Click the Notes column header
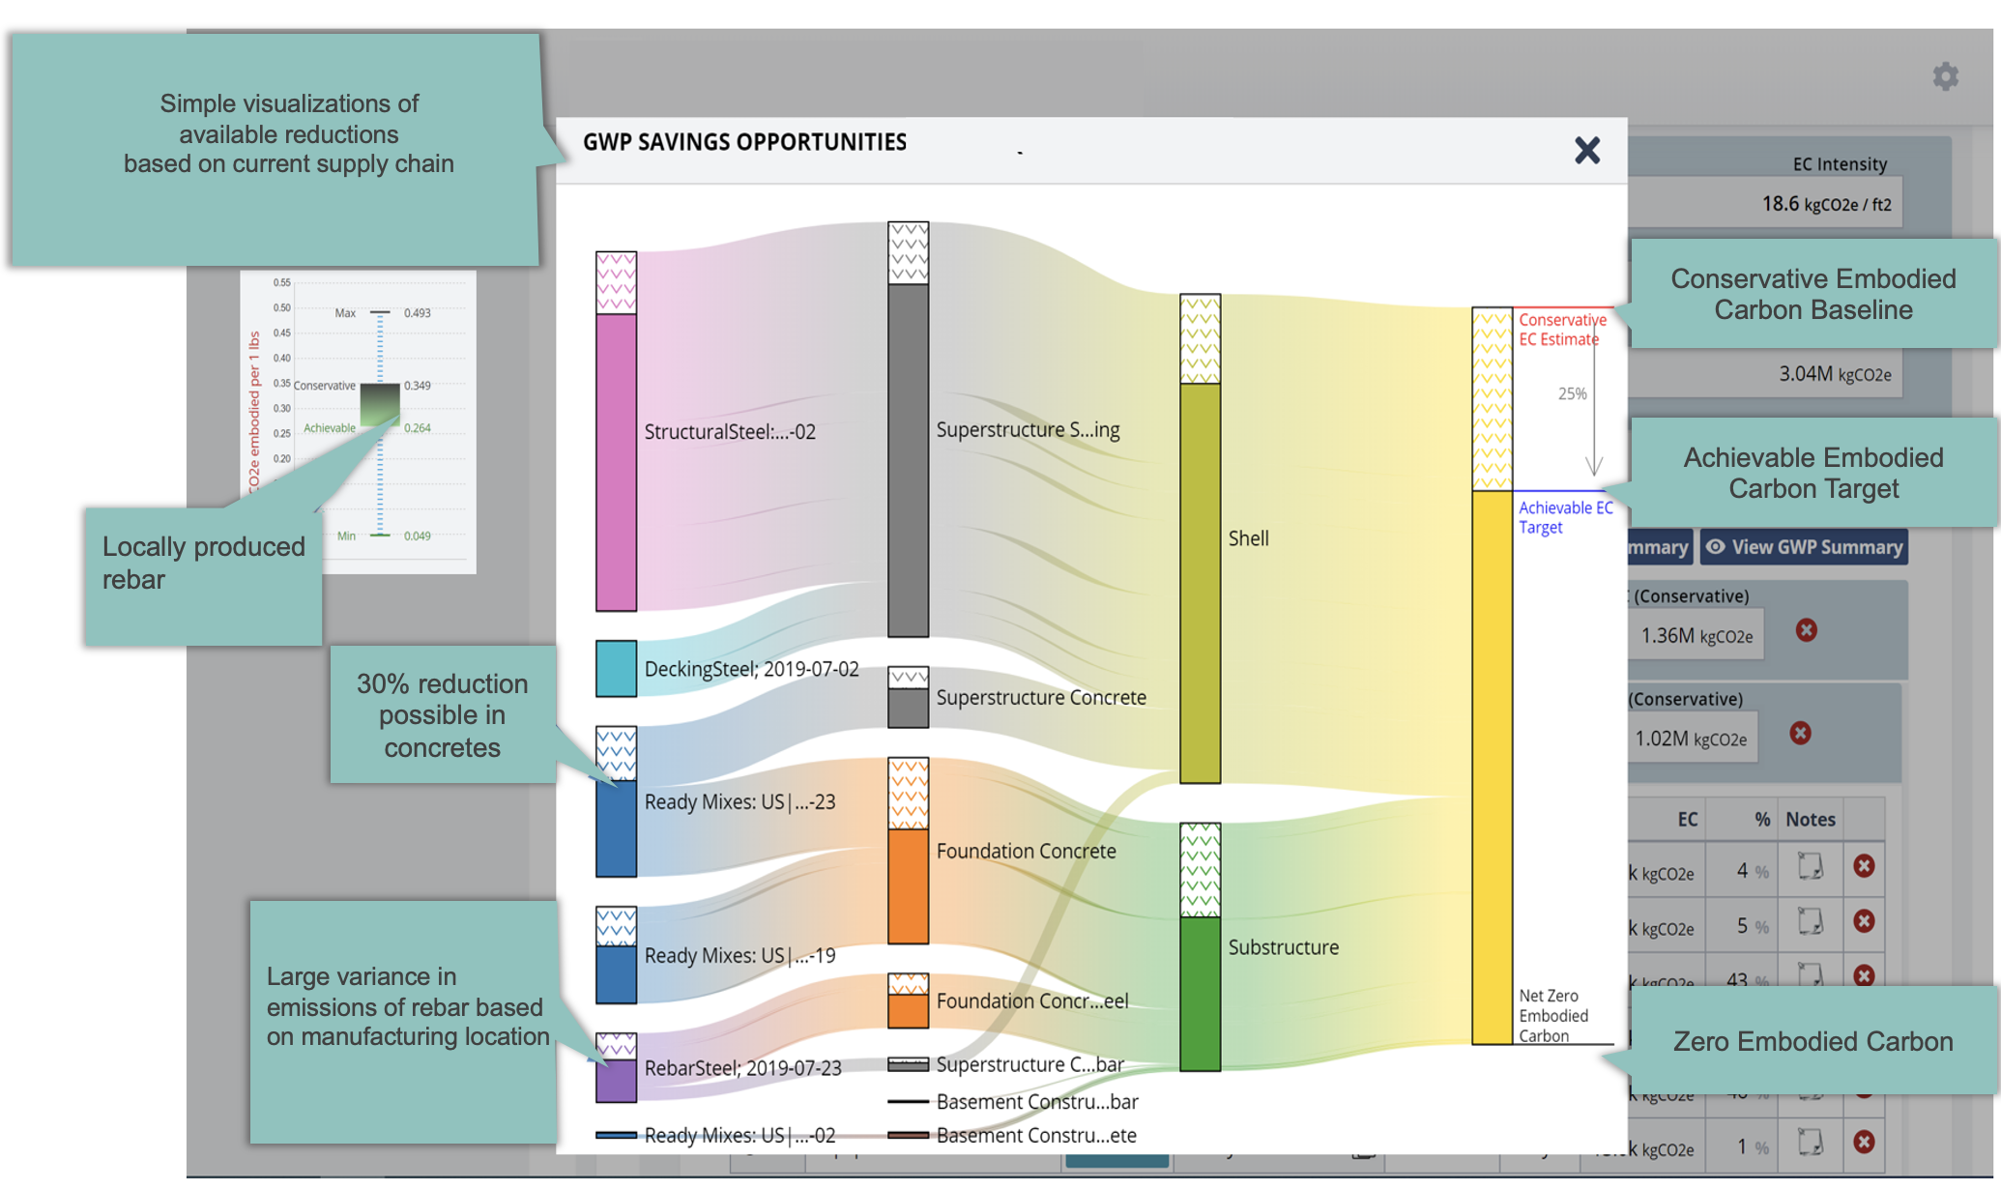 pyautogui.click(x=1810, y=820)
